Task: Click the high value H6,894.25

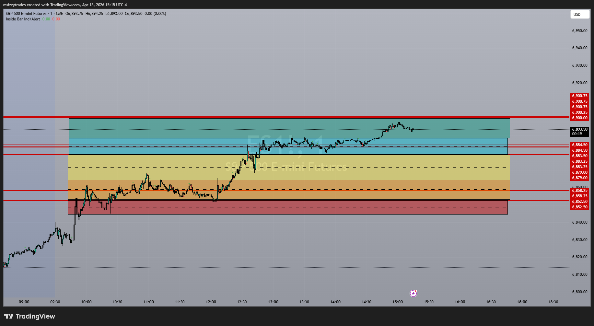Action: tap(94, 14)
